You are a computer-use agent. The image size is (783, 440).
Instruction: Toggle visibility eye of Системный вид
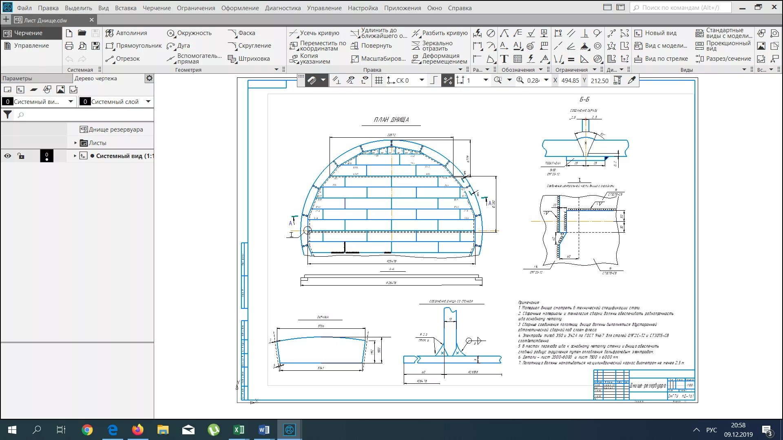pos(7,156)
